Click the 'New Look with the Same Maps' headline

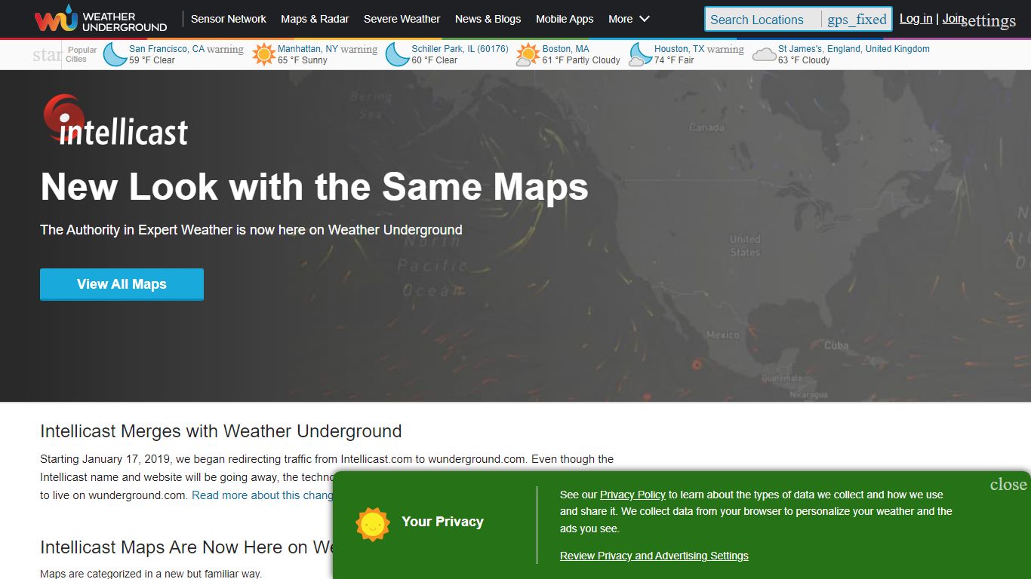[314, 186]
